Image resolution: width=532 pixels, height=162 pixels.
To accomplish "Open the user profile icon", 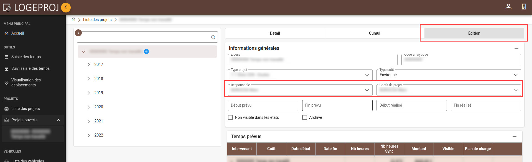I will (508, 7).
